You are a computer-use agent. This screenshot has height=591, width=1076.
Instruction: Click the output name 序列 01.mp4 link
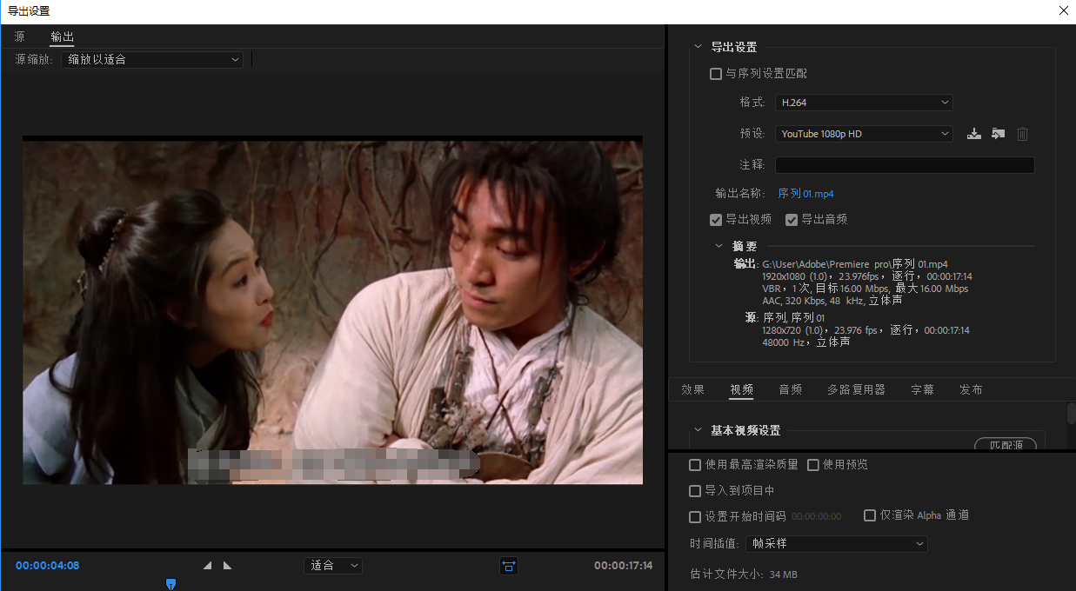(806, 194)
